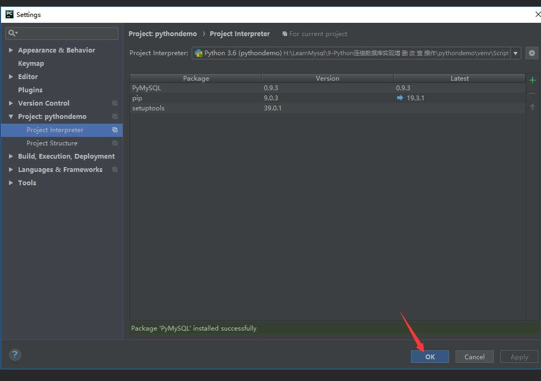541x381 pixels.
Task: Select the PyMySQL package row
Action: coord(328,88)
